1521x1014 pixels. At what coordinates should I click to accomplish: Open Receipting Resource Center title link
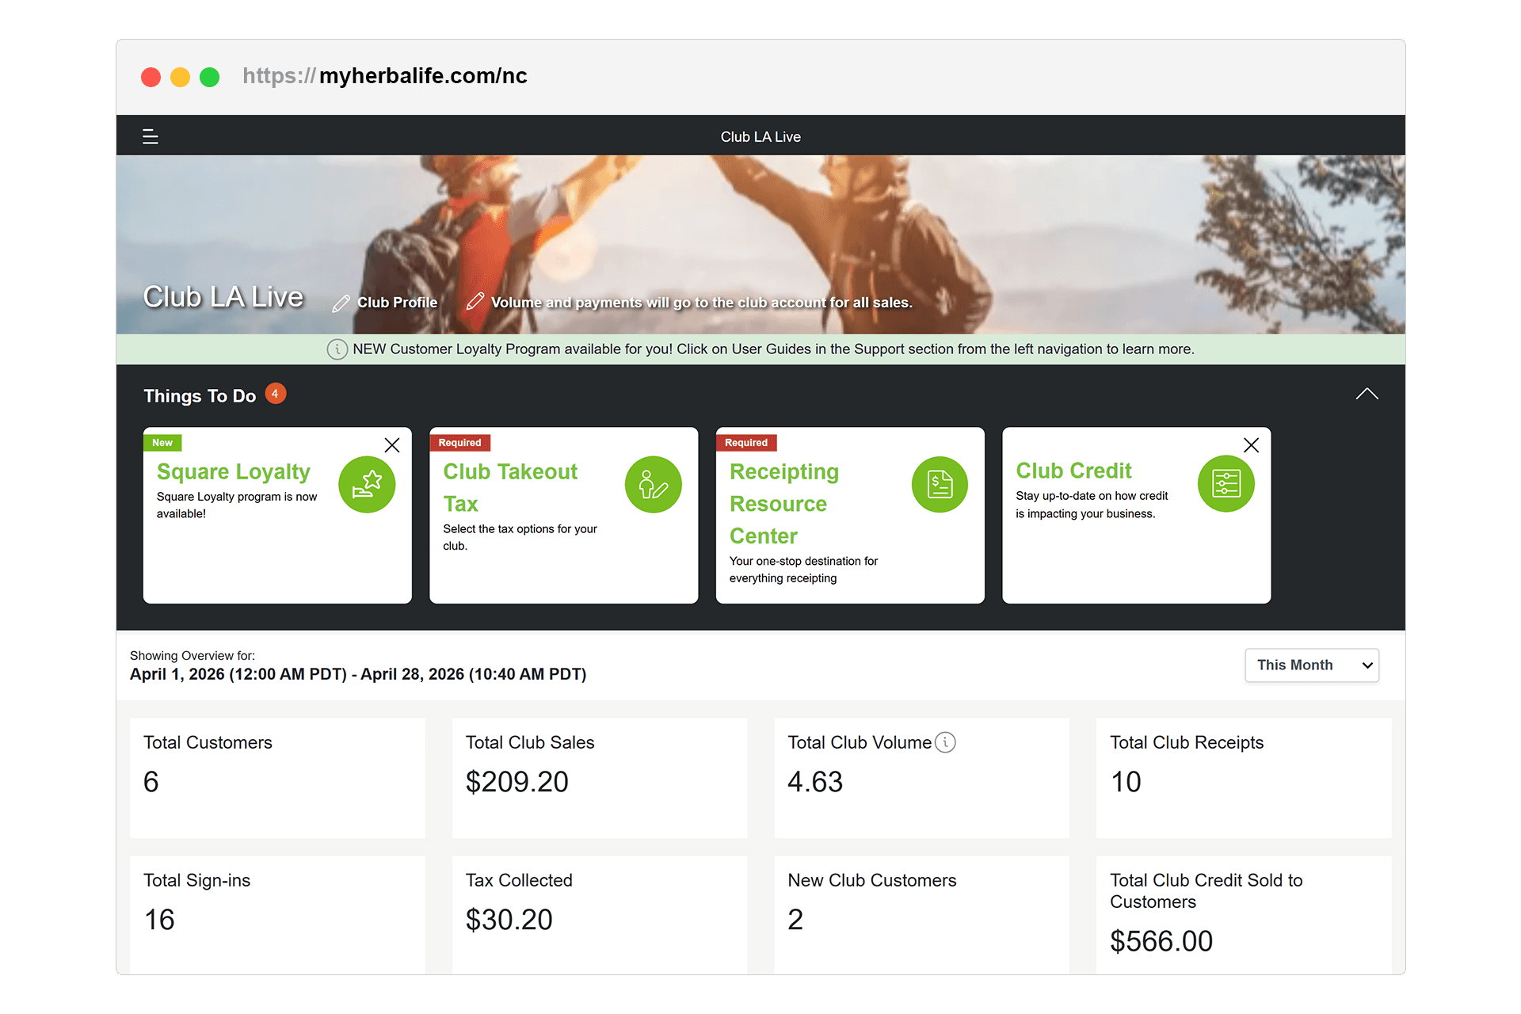pyautogui.click(x=783, y=504)
